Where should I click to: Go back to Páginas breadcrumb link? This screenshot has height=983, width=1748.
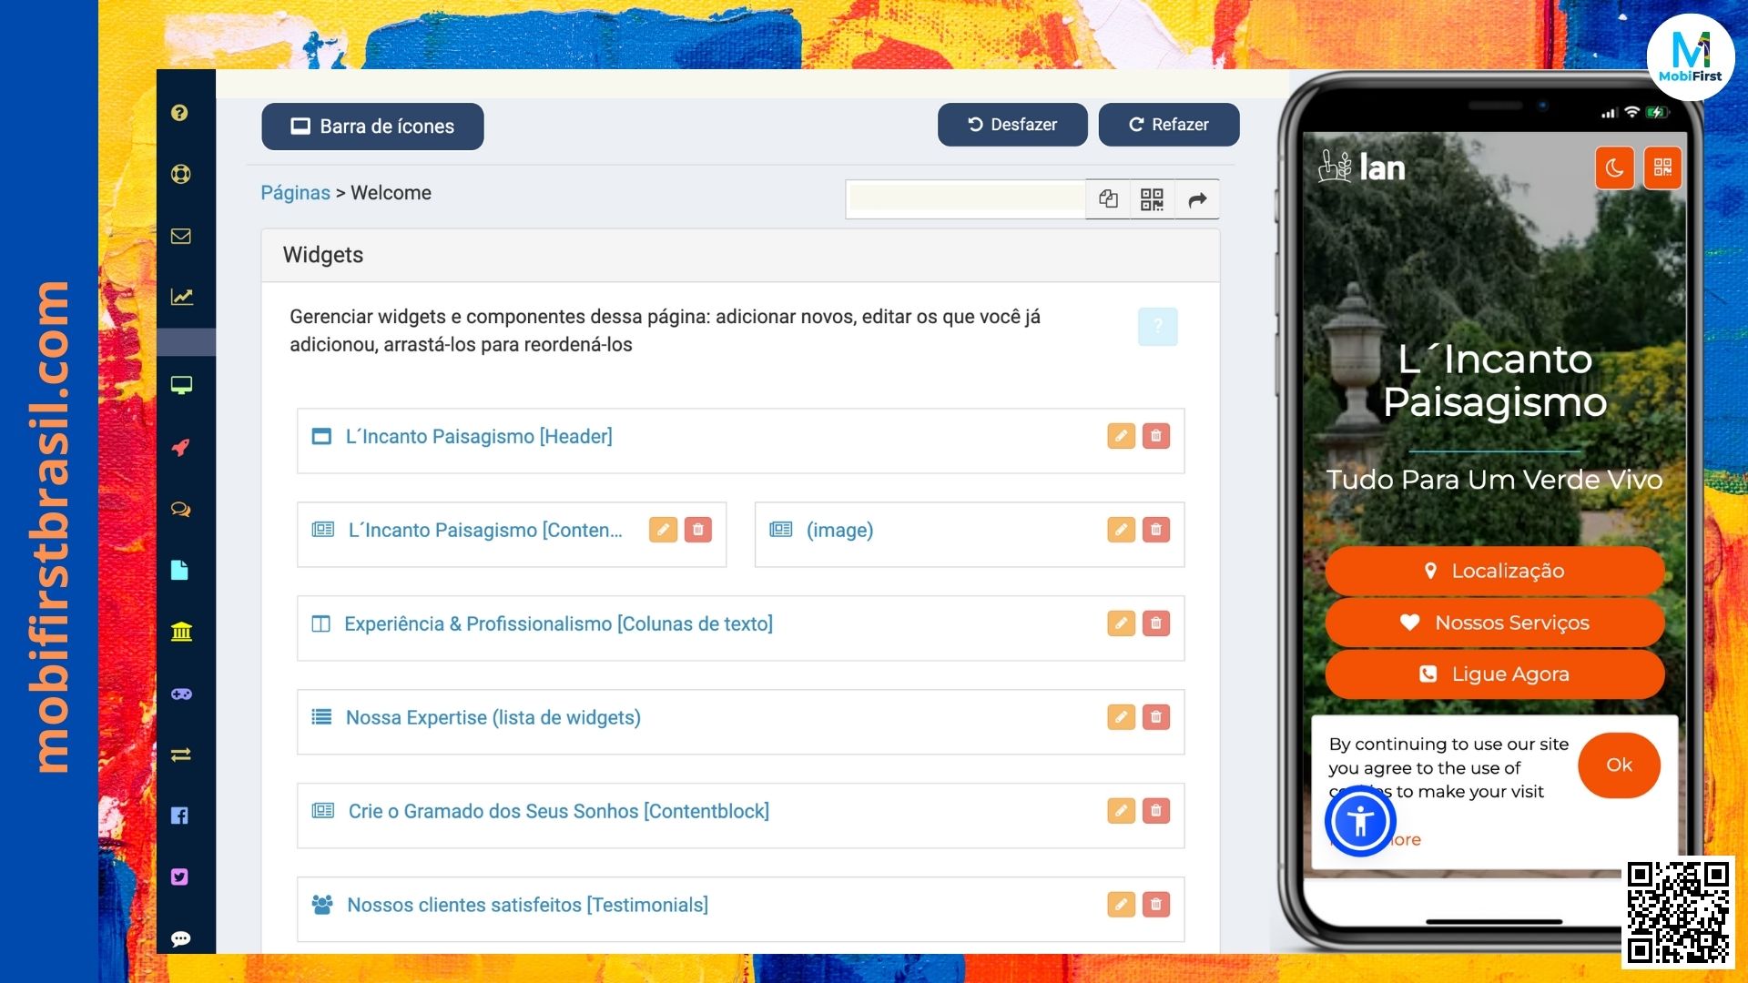295,193
